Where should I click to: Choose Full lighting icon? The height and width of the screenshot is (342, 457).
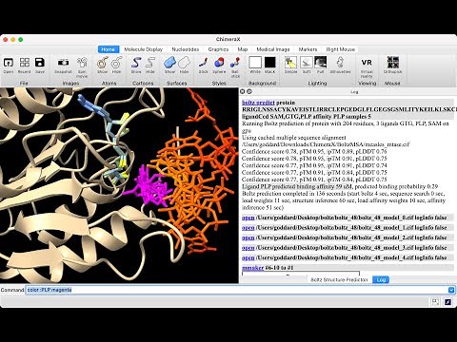[321, 63]
